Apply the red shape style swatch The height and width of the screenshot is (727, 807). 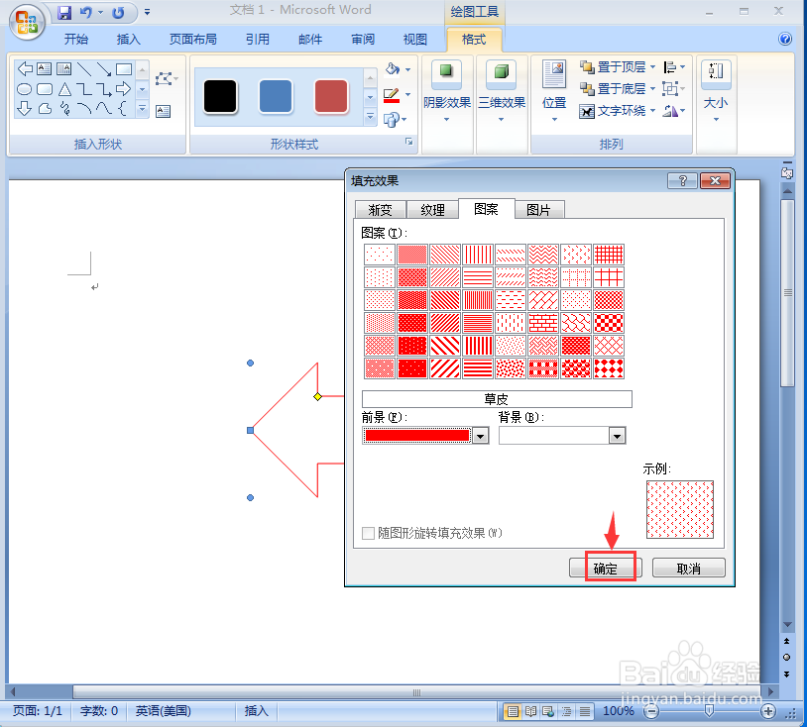coord(331,96)
